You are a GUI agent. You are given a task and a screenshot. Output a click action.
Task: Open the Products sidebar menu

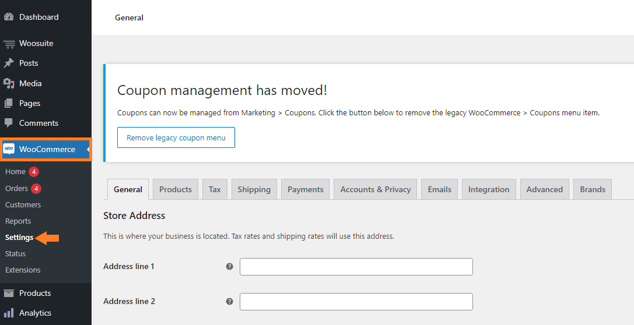[35, 293]
